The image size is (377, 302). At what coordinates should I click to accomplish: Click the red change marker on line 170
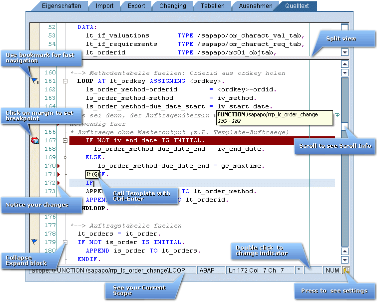(59, 166)
